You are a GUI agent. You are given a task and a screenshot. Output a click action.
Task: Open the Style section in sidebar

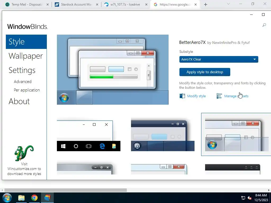pyautogui.click(x=26, y=42)
